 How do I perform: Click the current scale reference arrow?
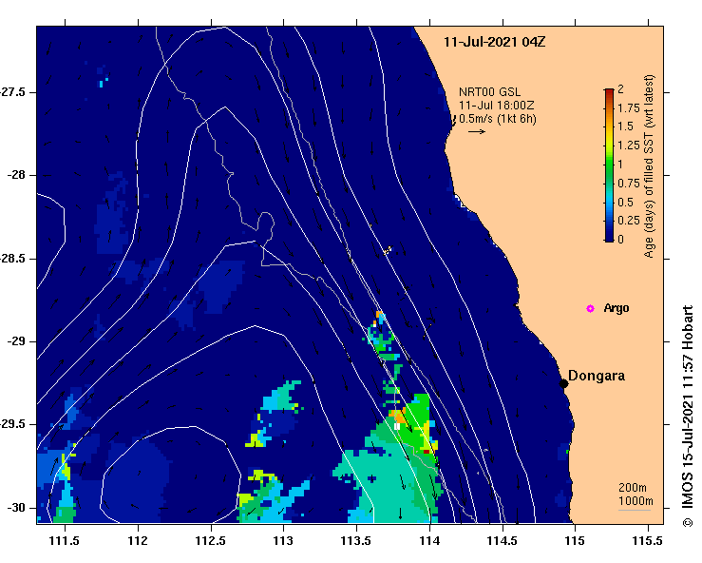pyautogui.click(x=477, y=132)
